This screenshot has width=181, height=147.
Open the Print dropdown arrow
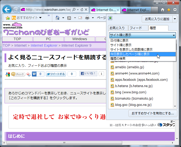(93, 18)
